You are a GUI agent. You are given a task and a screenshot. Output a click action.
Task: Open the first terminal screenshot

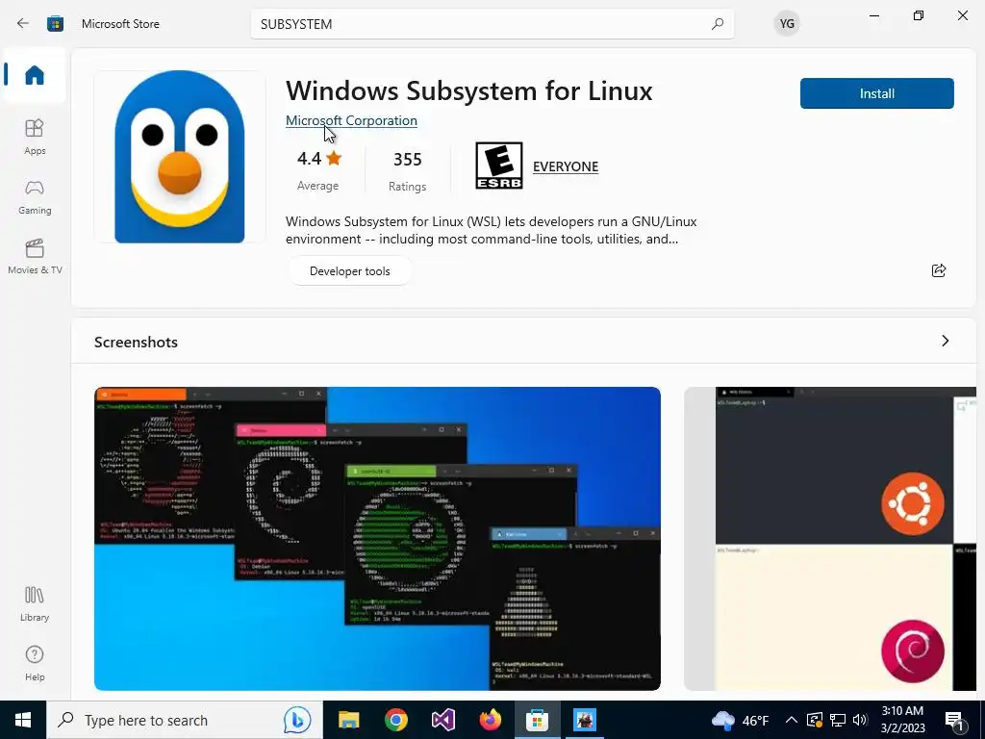377,539
